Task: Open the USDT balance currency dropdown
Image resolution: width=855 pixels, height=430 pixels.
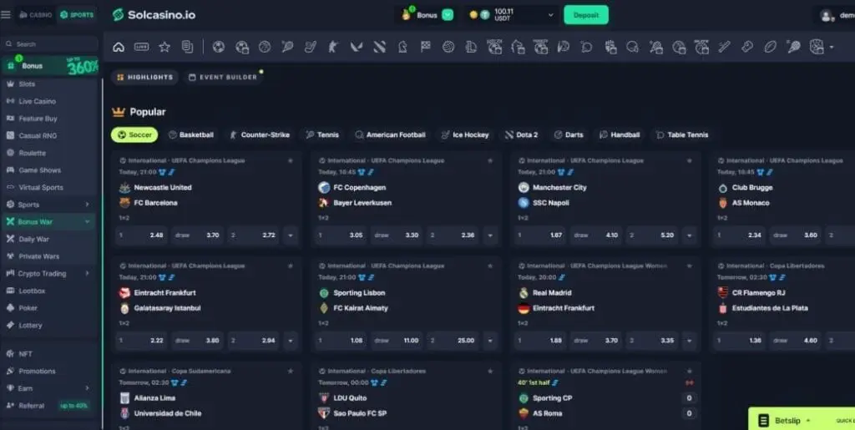Action: click(x=549, y=15)
